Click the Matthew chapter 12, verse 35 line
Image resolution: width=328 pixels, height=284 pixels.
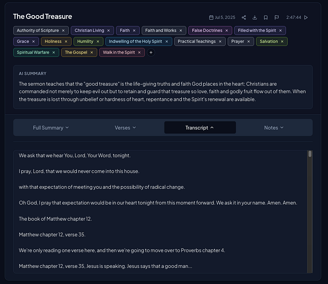[x=52, y=235]
